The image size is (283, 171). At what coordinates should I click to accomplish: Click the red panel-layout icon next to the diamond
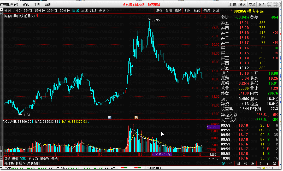point(205,16)
